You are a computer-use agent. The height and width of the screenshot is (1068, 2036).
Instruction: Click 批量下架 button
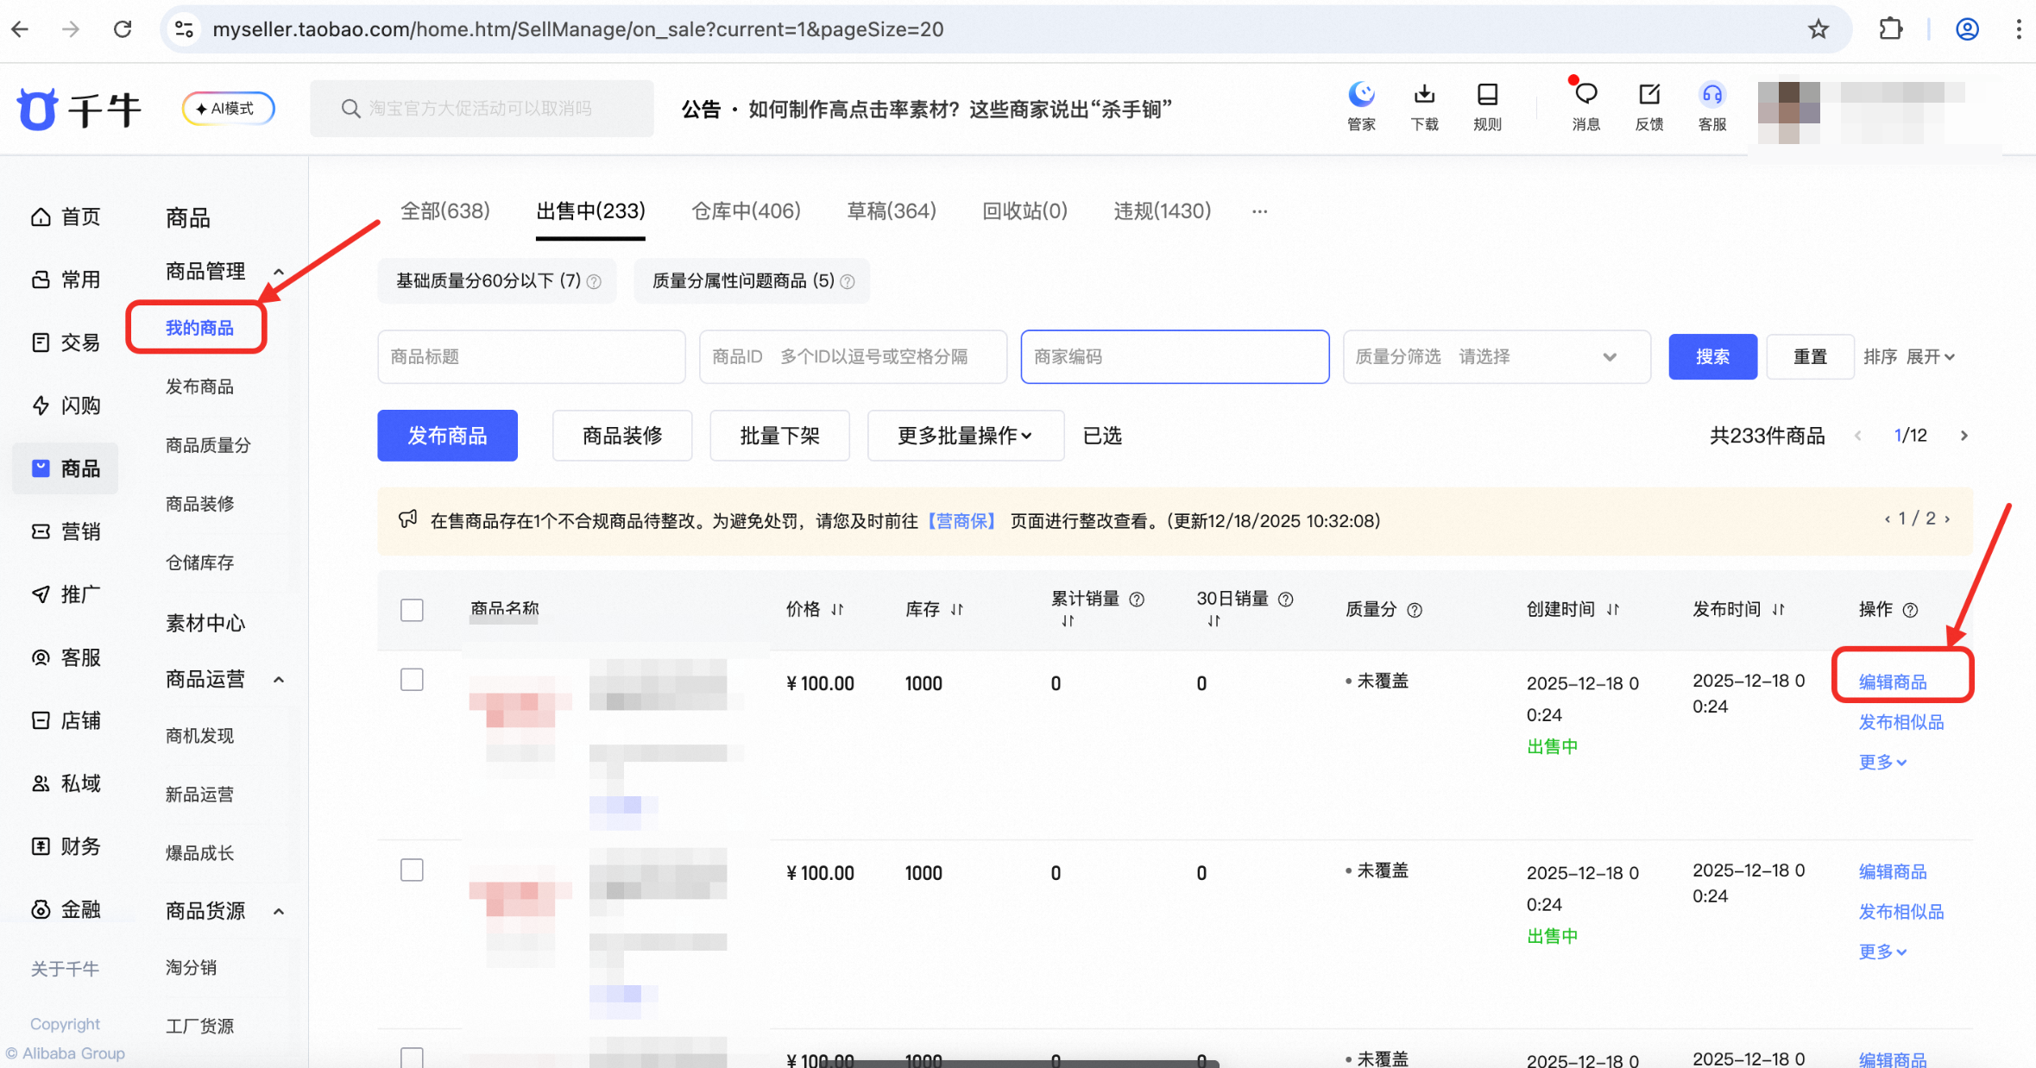[x=779, y=436]
